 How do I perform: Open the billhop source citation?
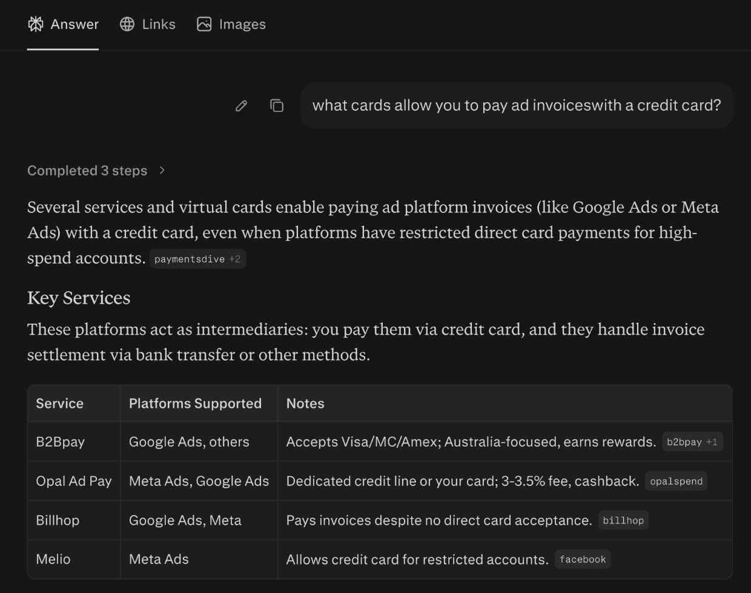point(623,520)
